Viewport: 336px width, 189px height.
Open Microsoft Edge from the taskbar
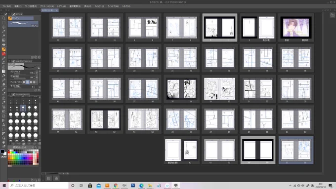click(x=141, y=186)
